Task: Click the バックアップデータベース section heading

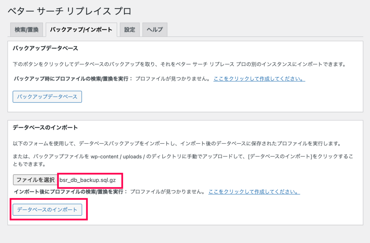Action: pos(45,48)
